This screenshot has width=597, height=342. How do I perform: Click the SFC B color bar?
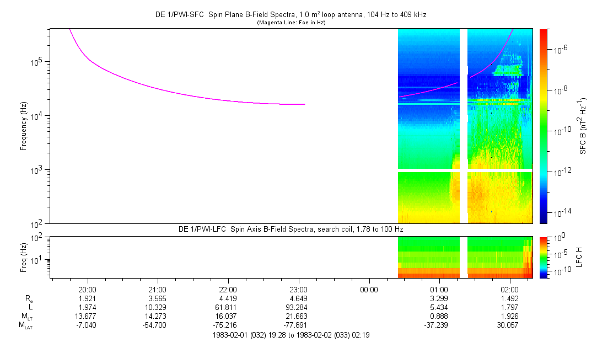click(x=544, y=126)
